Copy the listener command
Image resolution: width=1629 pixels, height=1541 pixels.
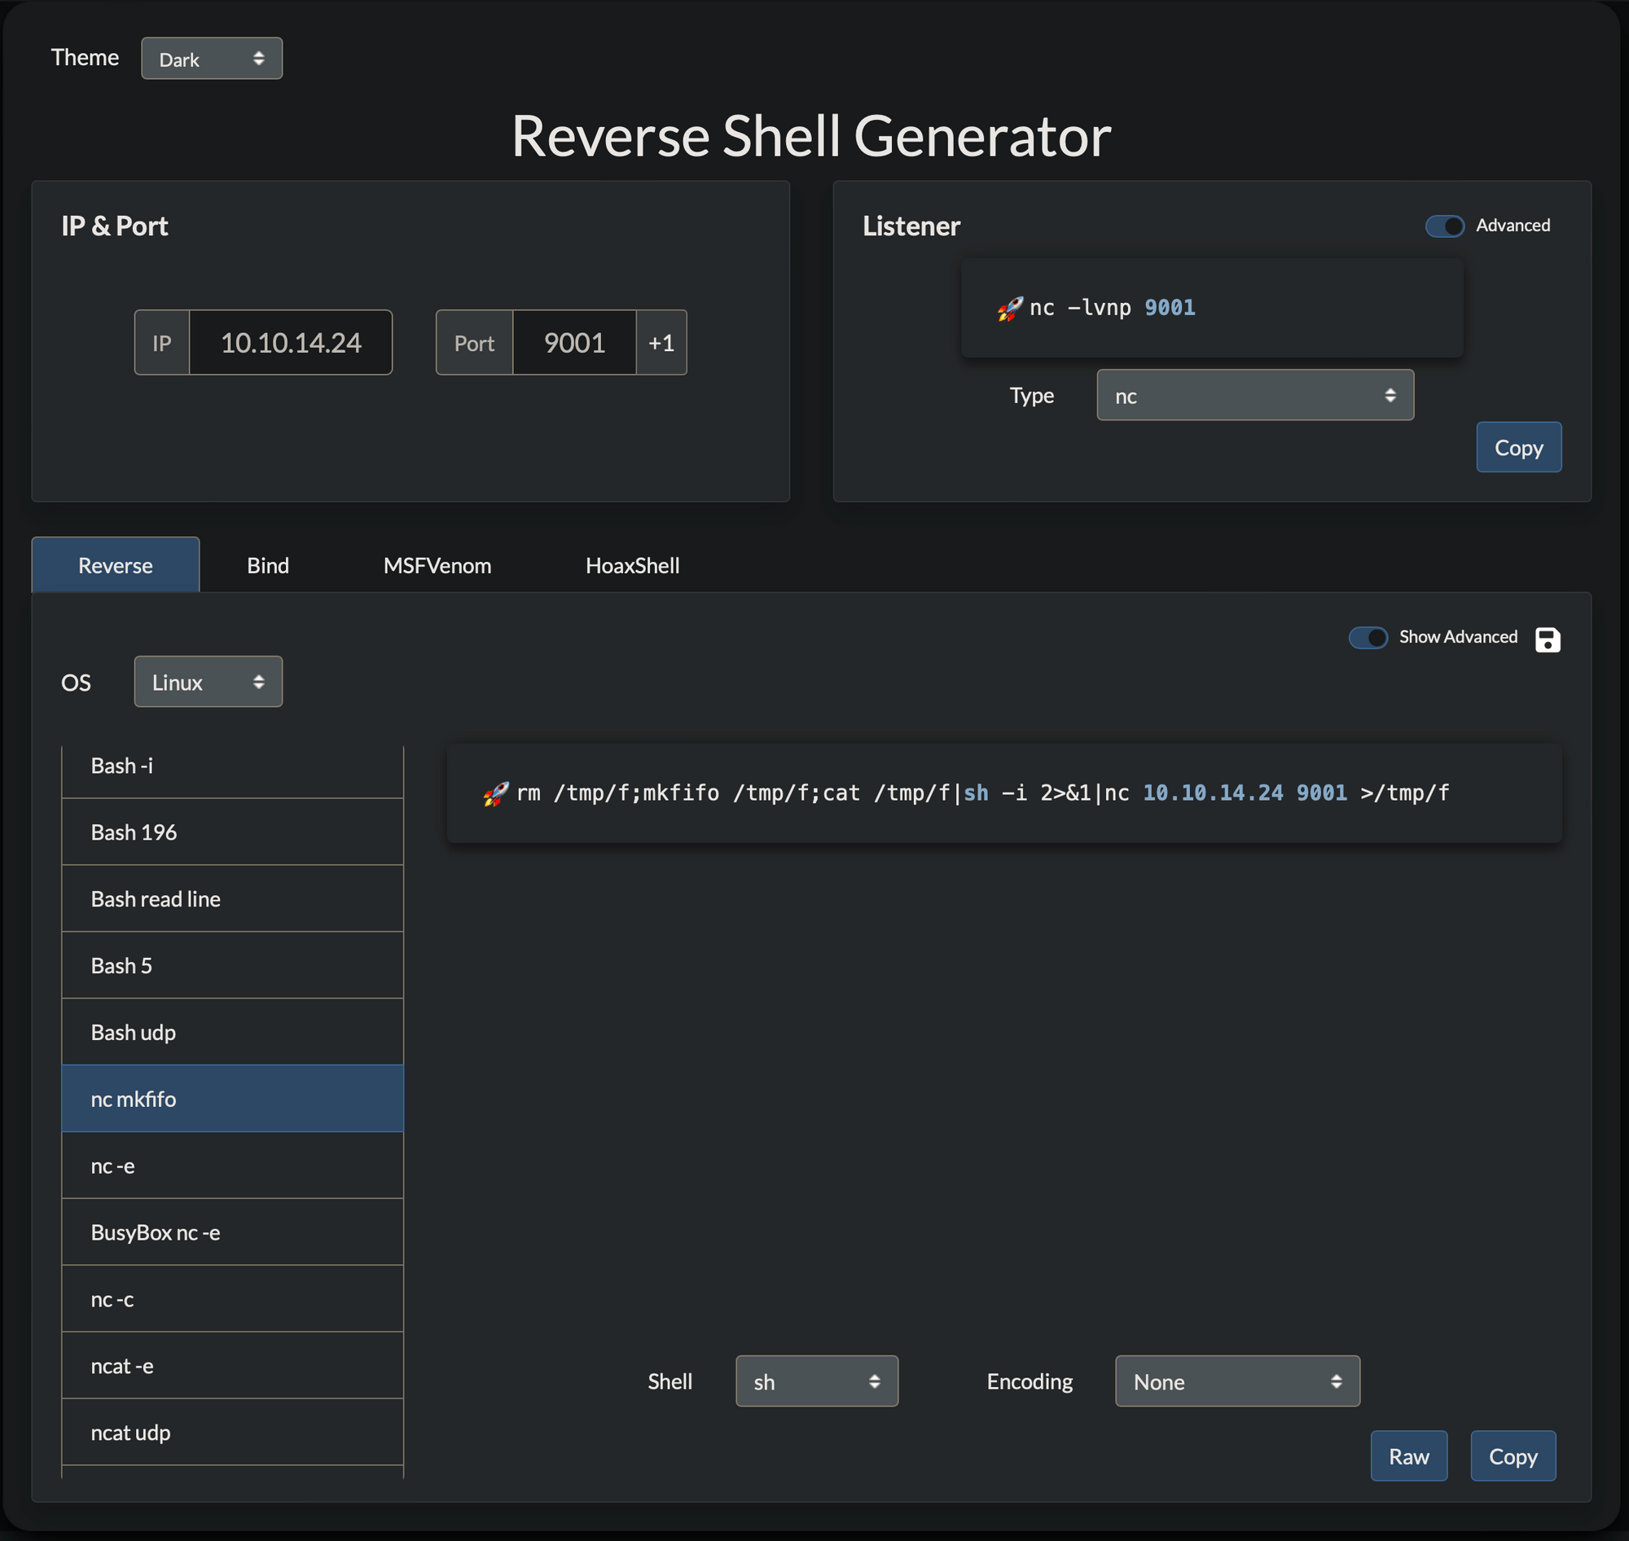point(1518,447)
